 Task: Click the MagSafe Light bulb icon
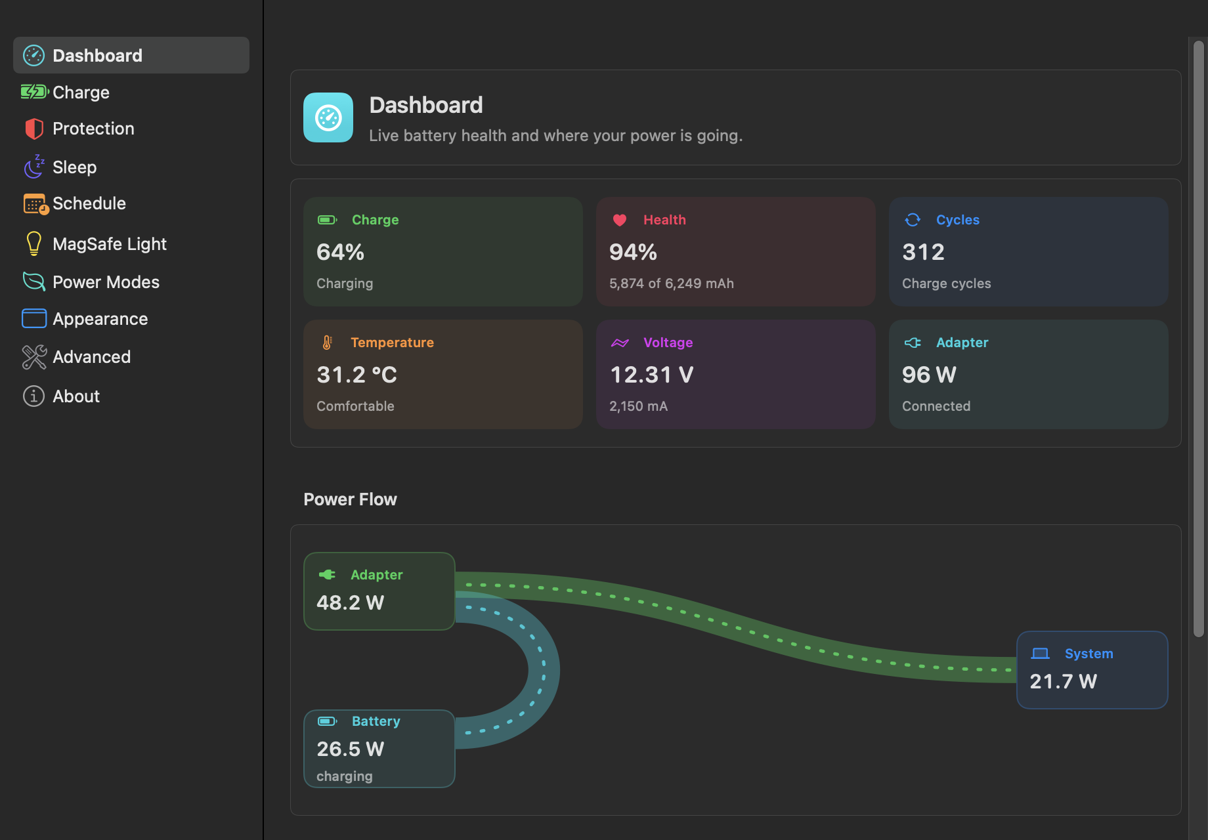tap(33, 243)
